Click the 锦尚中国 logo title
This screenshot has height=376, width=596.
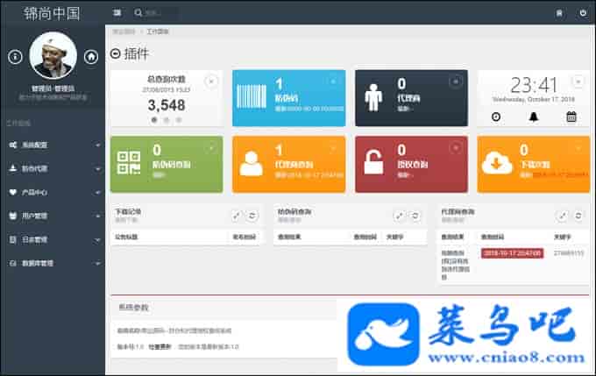pos(52,13)
